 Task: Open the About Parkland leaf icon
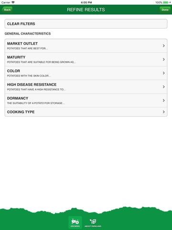pyautogui.click(x=93, y=222)
